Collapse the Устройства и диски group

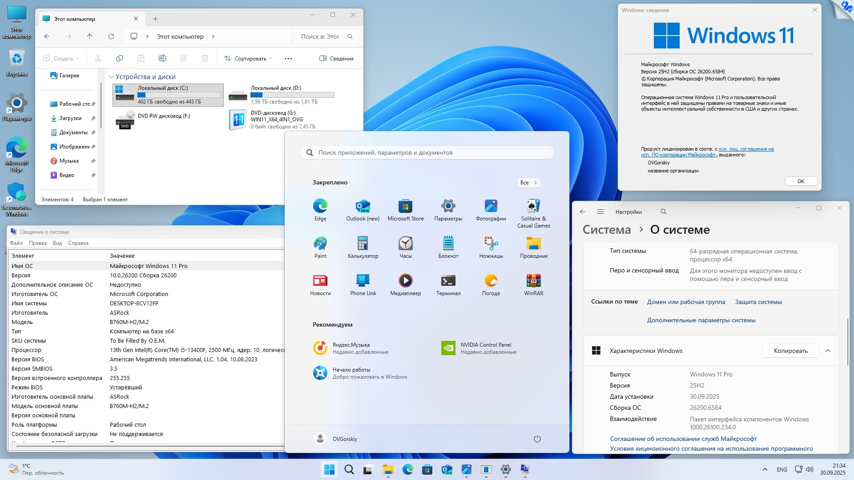112,77
